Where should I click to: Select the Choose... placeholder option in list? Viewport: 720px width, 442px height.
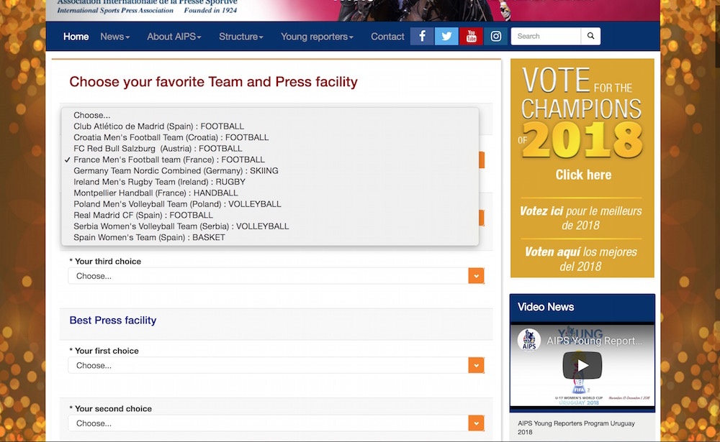[x=270, y=115]
